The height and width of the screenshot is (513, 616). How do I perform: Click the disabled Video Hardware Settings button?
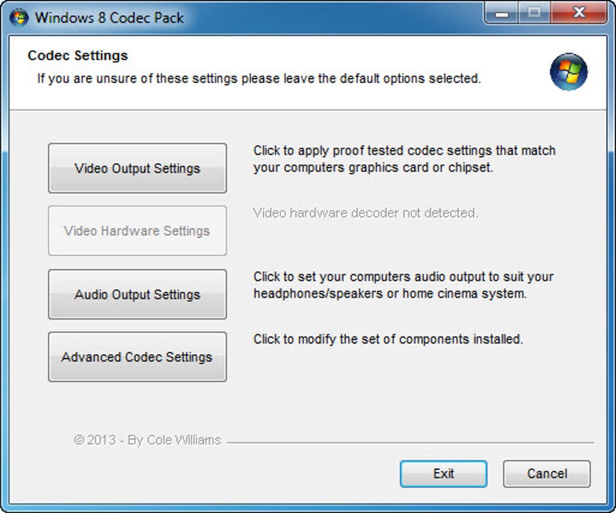[137, 231]
